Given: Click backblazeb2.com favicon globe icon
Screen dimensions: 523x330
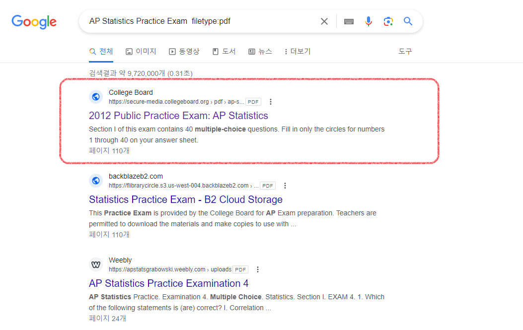Looking at the screenshot, I should click(96, 181).
